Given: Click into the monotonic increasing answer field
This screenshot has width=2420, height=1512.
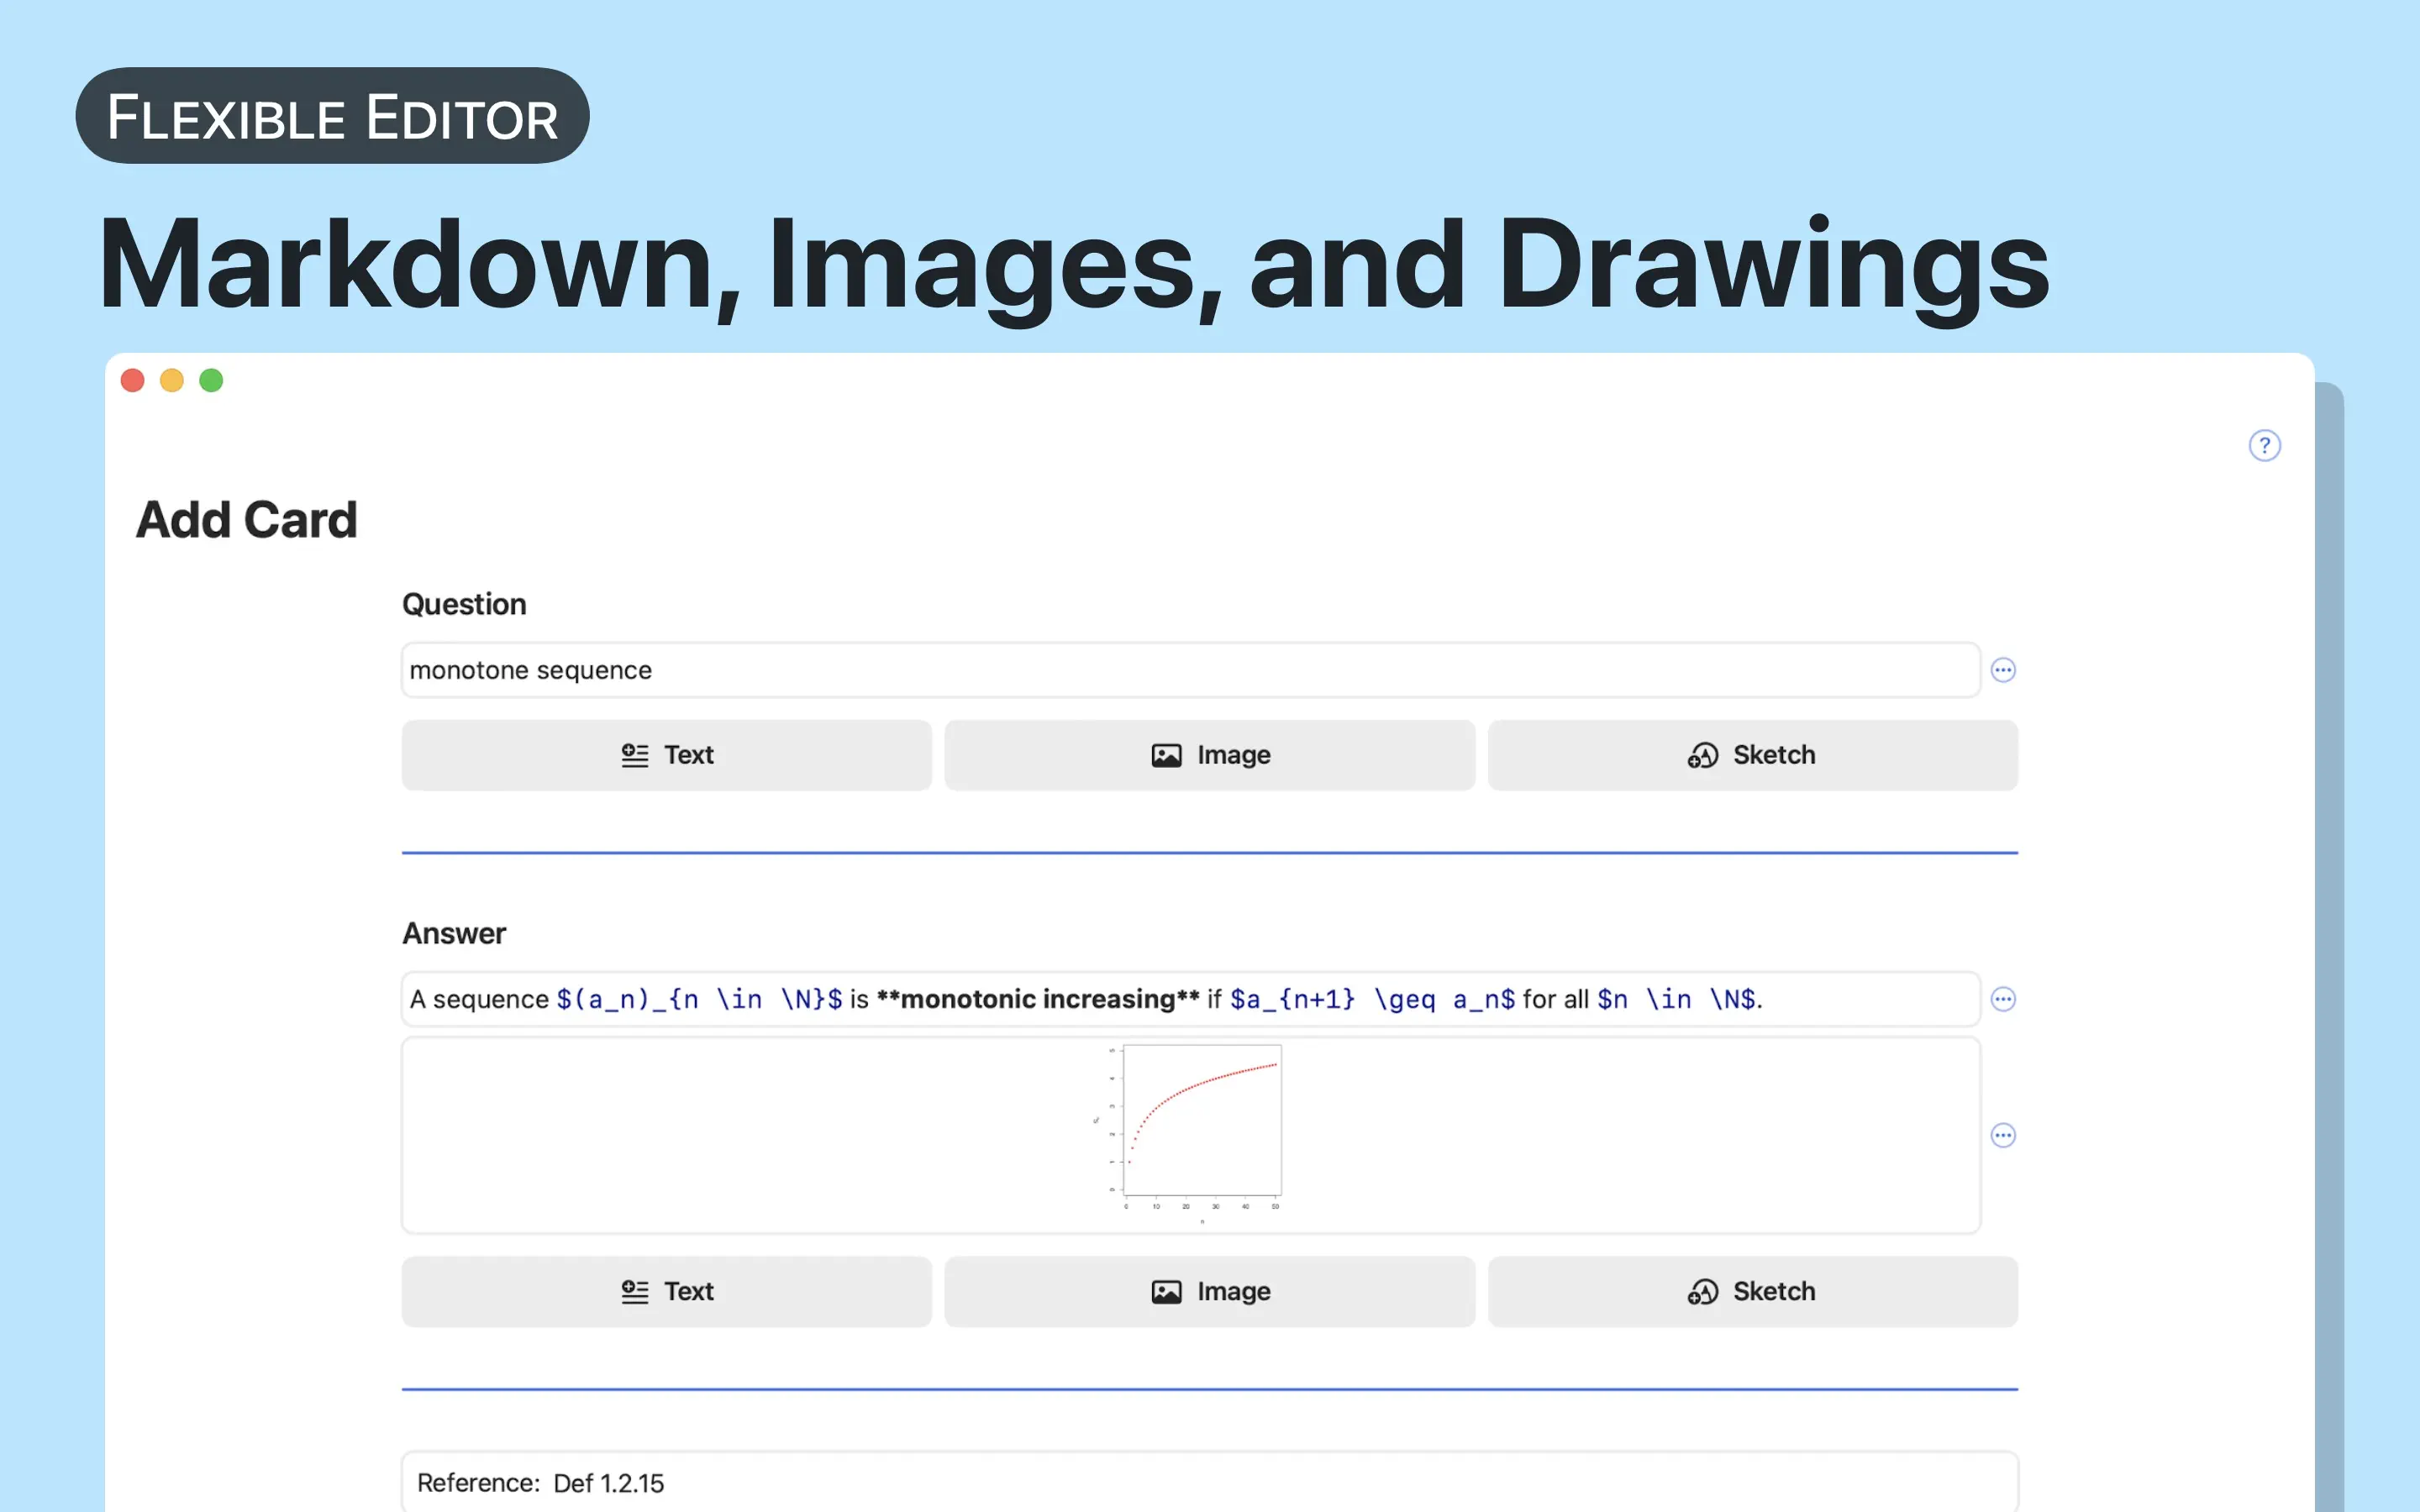Looking at the screenshot, I should [x=1190, y=999].
